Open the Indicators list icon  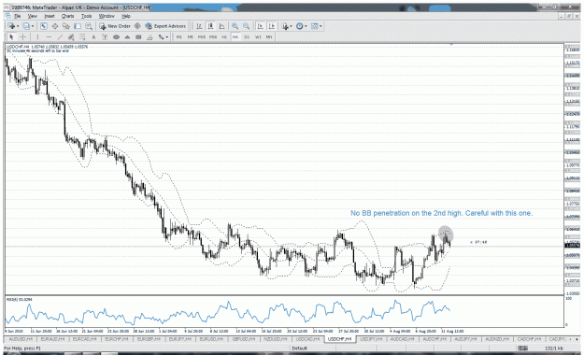pos(285,26)
